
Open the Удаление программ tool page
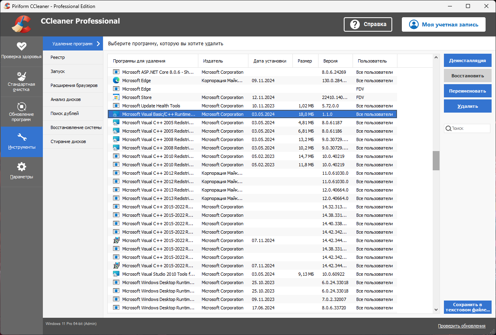[x=73, y=44]
